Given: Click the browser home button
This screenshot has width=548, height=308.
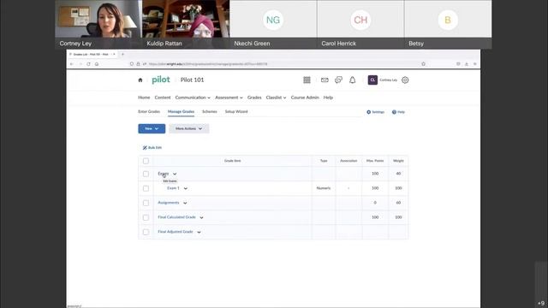Looking at the screenshot, I should pyautogui.click(x=97, y=64).
